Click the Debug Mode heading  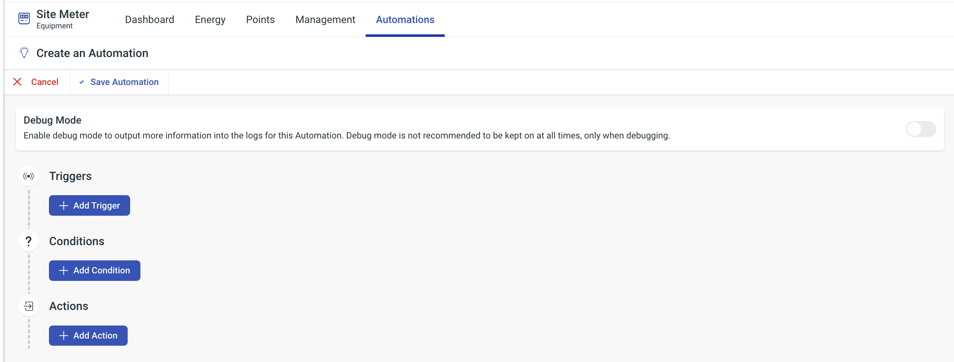click(52, 120)
